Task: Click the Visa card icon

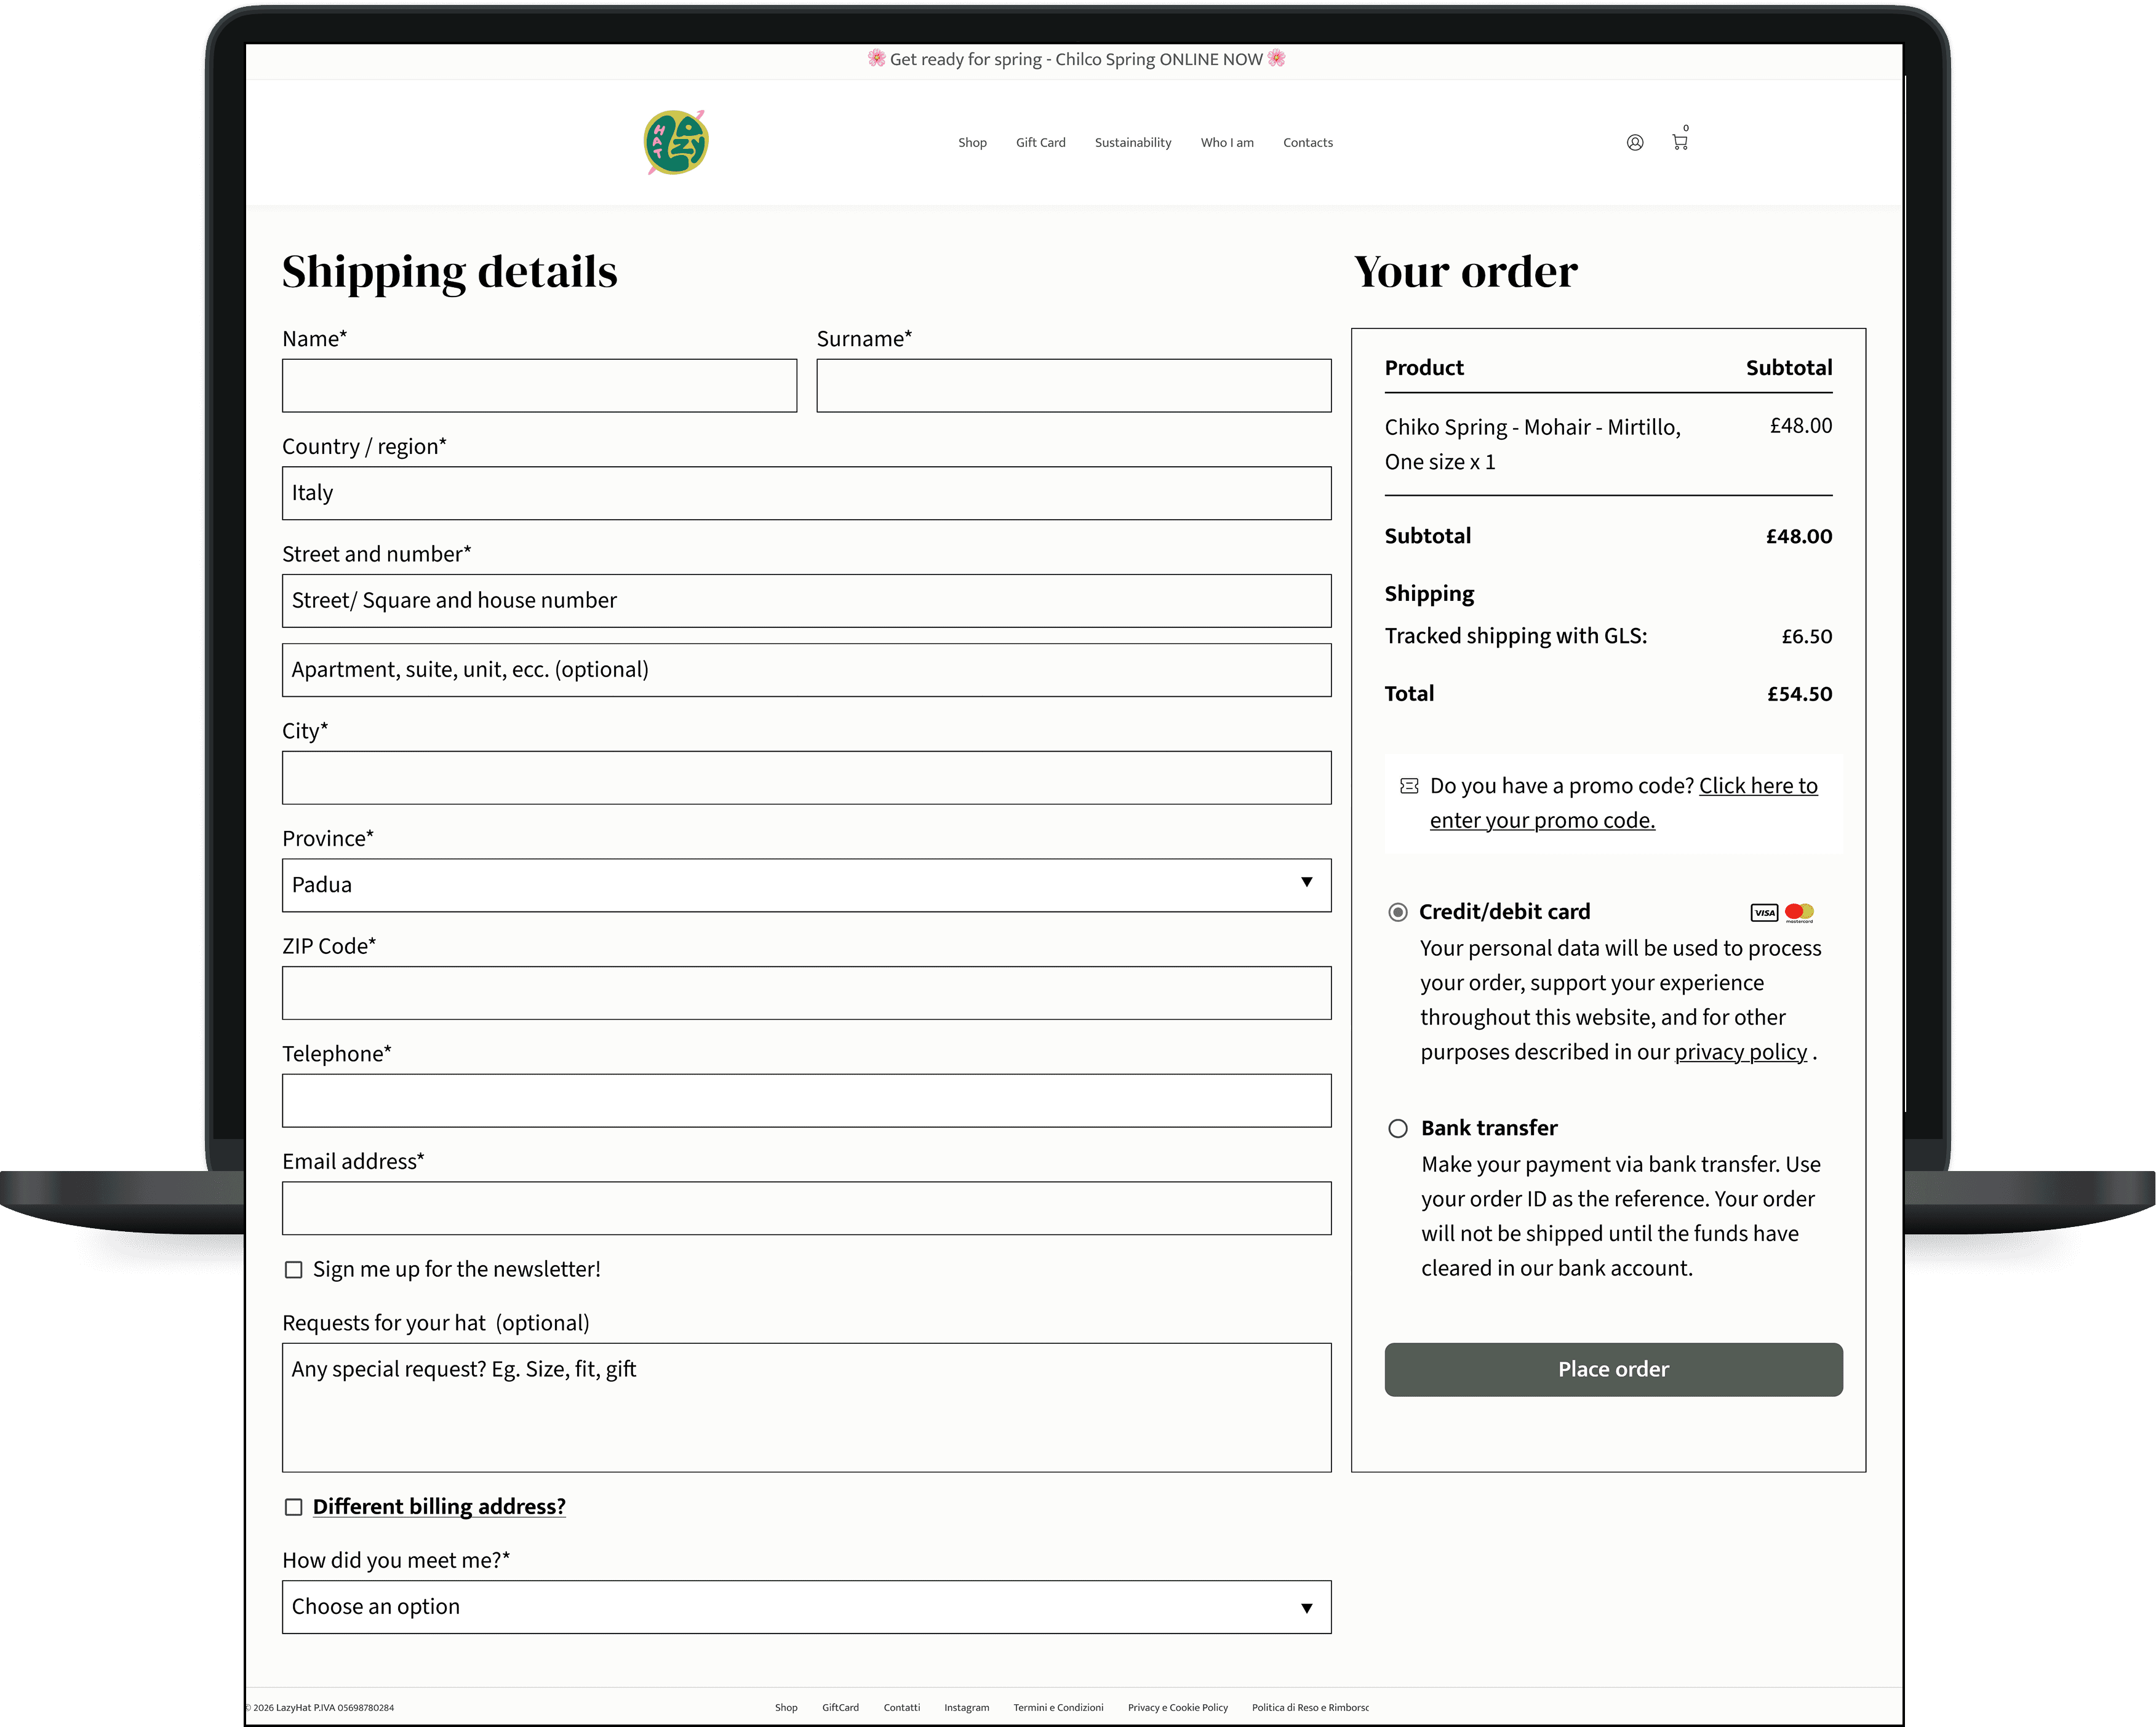Action: coord(1764,911)
